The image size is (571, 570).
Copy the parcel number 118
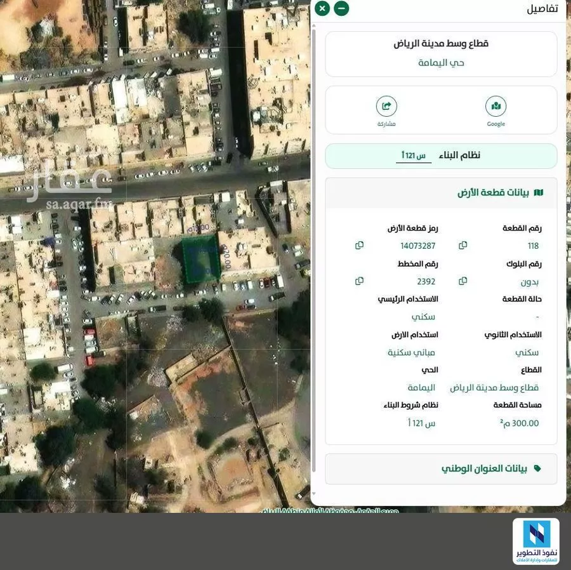pos(463,246)
